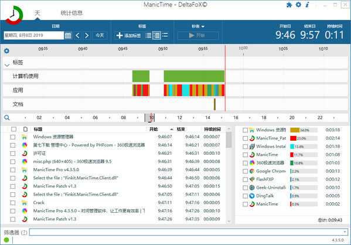351x245 pixels.
Task: Click the activity list scroll-down arrow
Action: click(x=229, y=221)
